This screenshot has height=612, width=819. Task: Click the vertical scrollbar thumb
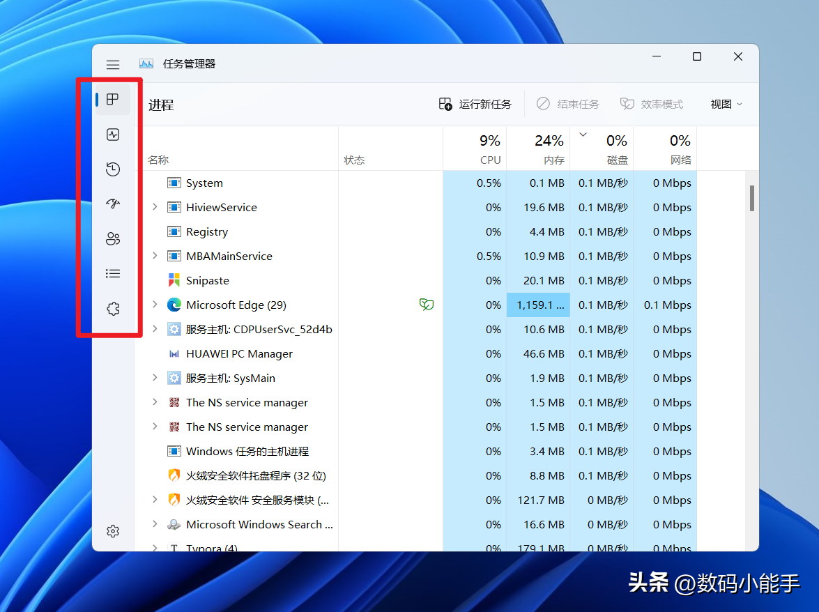pyautogui.click(x=752, y=198)
